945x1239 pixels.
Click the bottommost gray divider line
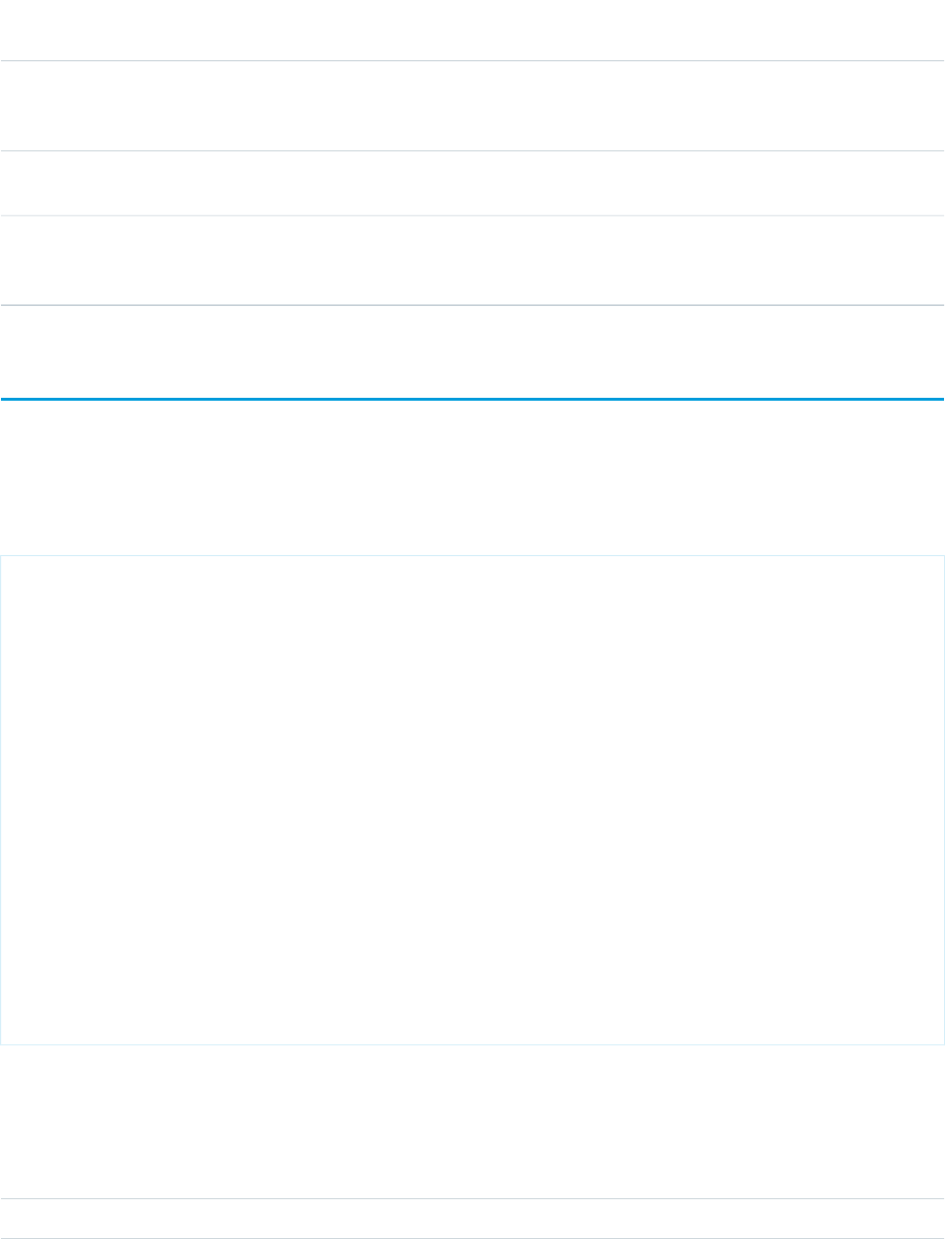click(472, 1238)
